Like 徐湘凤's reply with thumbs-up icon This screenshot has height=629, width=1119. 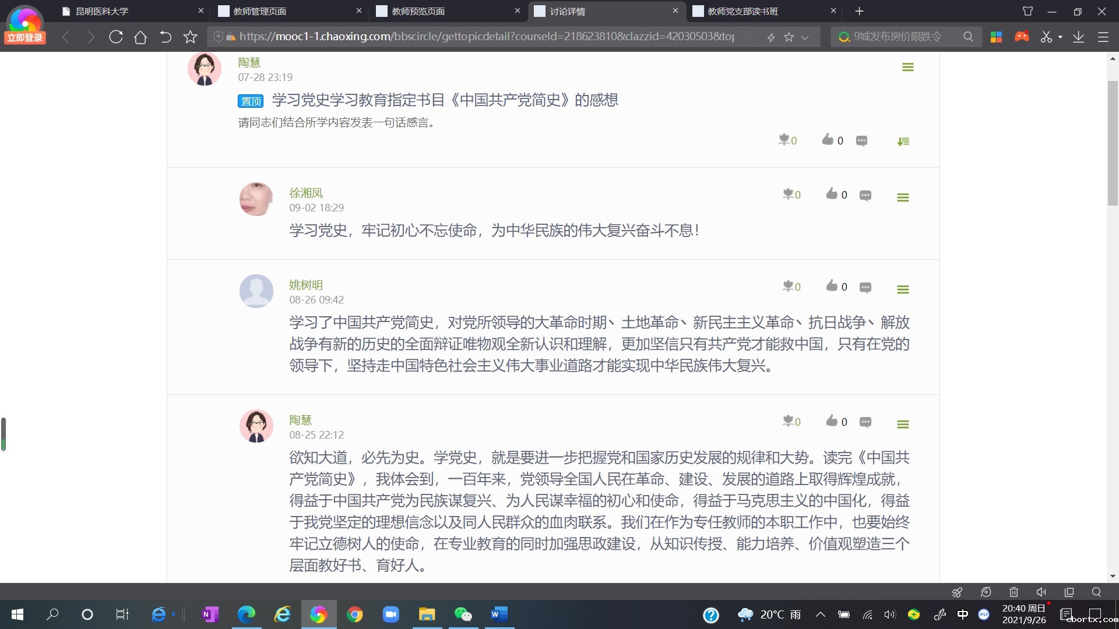click(832, 194)
